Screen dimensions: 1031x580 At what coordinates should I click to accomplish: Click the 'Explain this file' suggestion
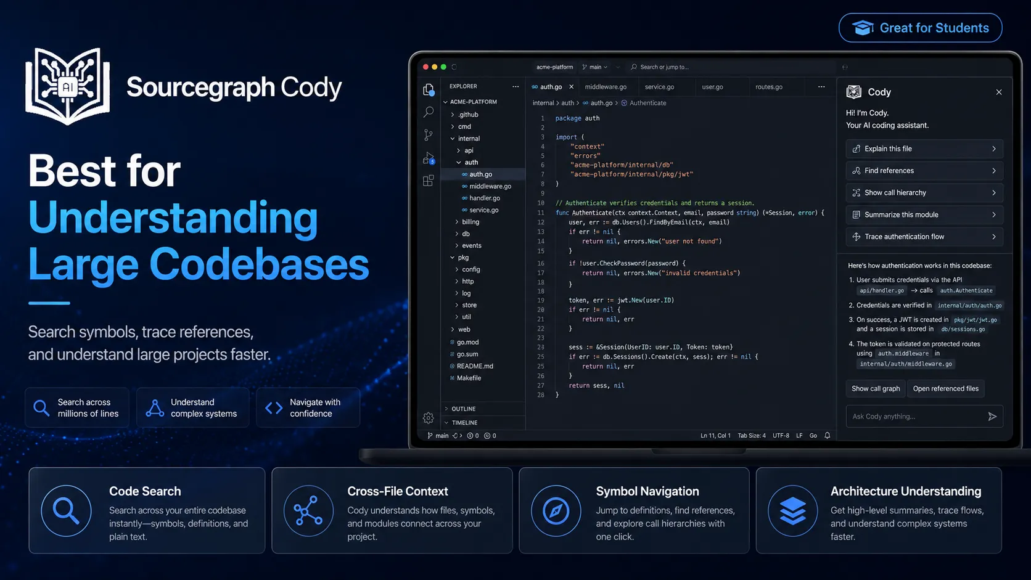tap(924, 149)
